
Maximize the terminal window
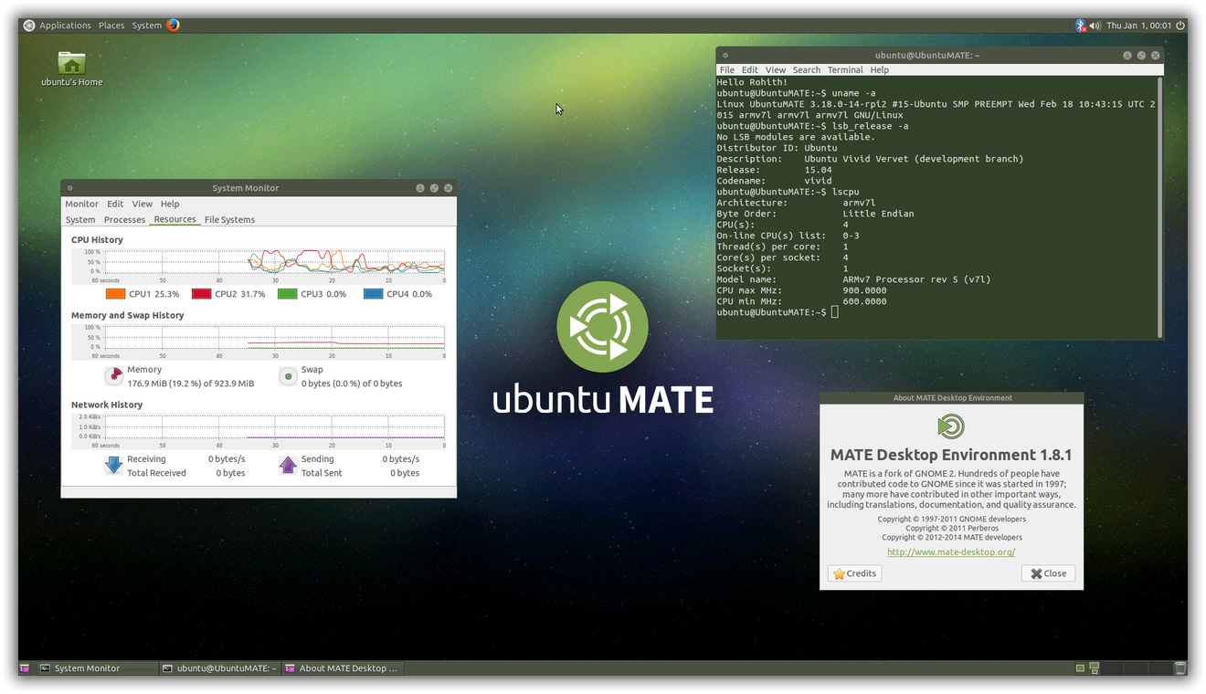click(1141, 56)
